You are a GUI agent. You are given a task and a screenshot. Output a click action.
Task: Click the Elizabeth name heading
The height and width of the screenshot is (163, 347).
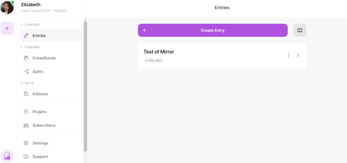click(31, 5)
